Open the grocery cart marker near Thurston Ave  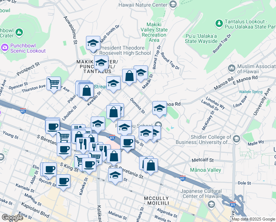pos(54,84)
